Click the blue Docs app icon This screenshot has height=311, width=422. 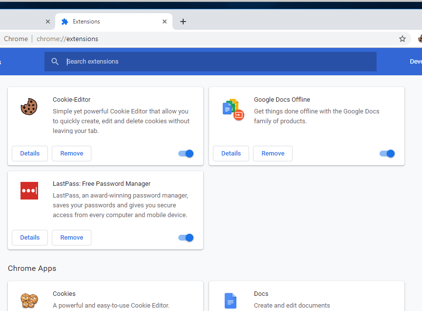point(231,301)
